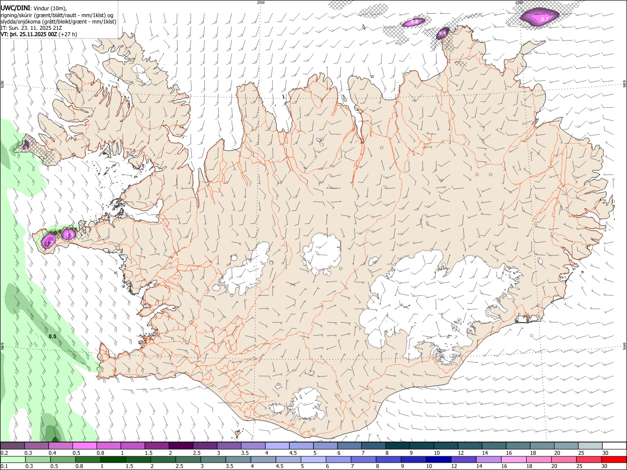Select the 'rigning/skúrir' legend description line
This screenshot has width=627, height=470.
pyautogui.click(x=57, y=15)
